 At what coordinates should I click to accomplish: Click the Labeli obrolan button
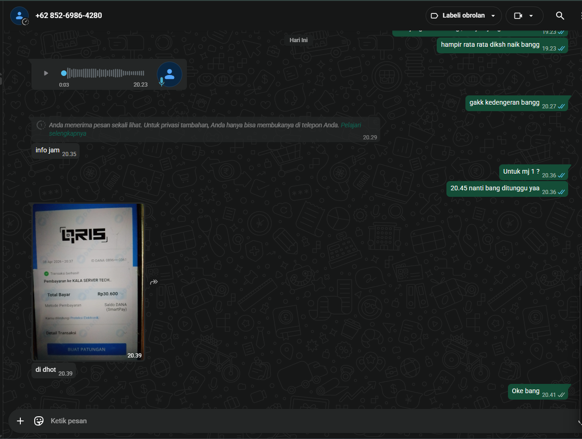pos(464,16)
